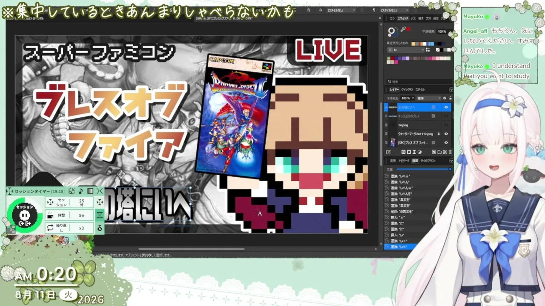Switch to the スタイル tab

[420, 90]
